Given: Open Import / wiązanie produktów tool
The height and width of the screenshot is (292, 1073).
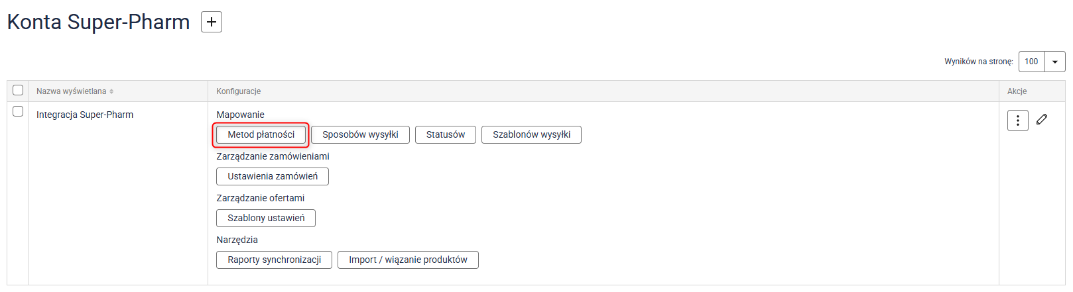Looking at the screenshot, I should tap(408, 260).
